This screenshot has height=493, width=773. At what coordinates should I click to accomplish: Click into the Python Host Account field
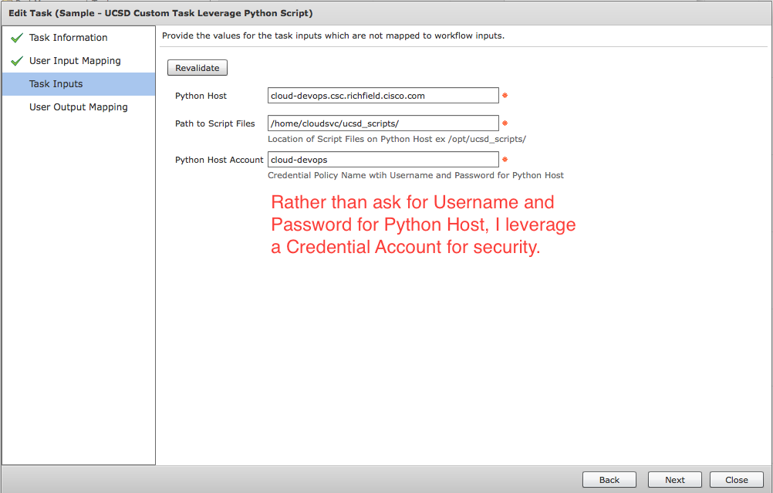tap(383, 160)
